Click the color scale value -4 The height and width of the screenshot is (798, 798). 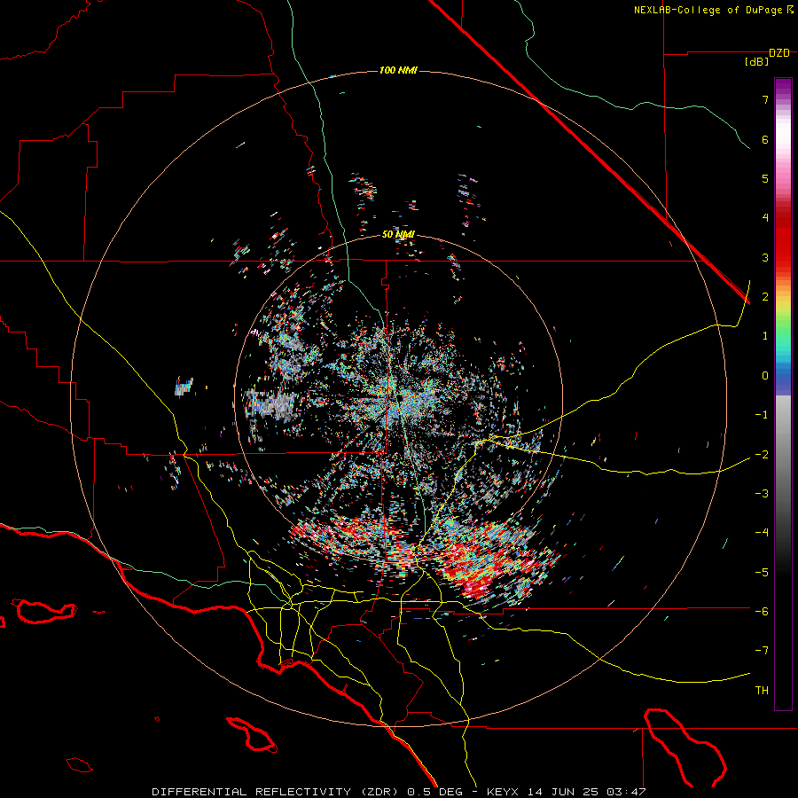coord(762,532)
